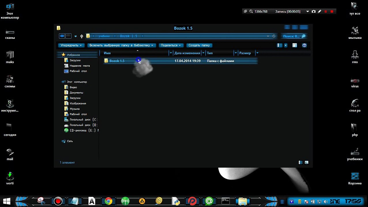
Task: Refresh the current folder view
Action: (274, 36)
